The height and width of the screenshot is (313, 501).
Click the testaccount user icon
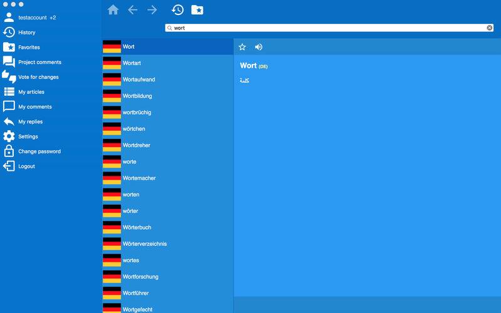tap(9, 18)
